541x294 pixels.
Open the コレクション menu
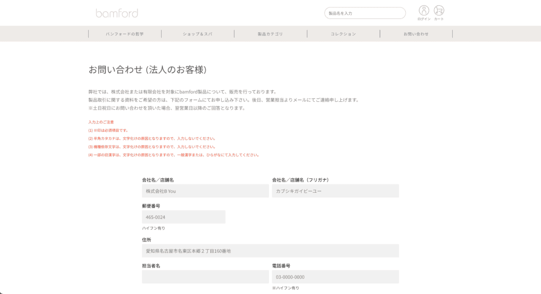343,34
